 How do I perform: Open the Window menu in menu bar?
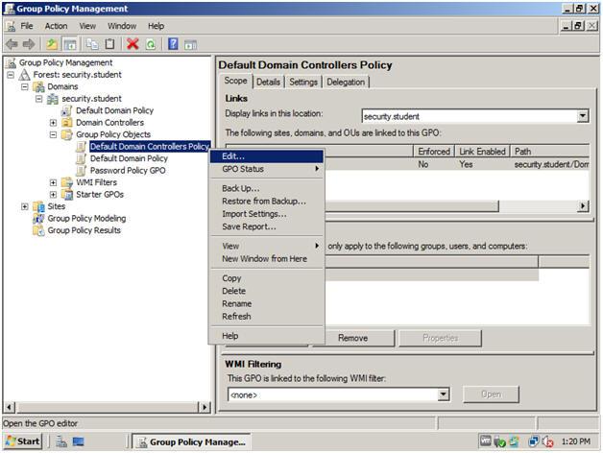[122, 26]
